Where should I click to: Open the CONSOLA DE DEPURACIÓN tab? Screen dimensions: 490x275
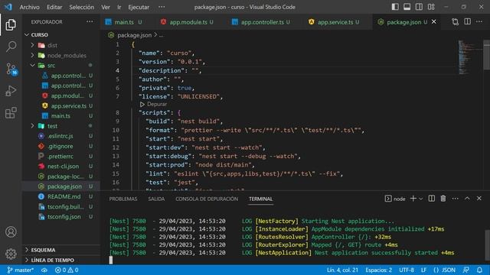(207, 199)
